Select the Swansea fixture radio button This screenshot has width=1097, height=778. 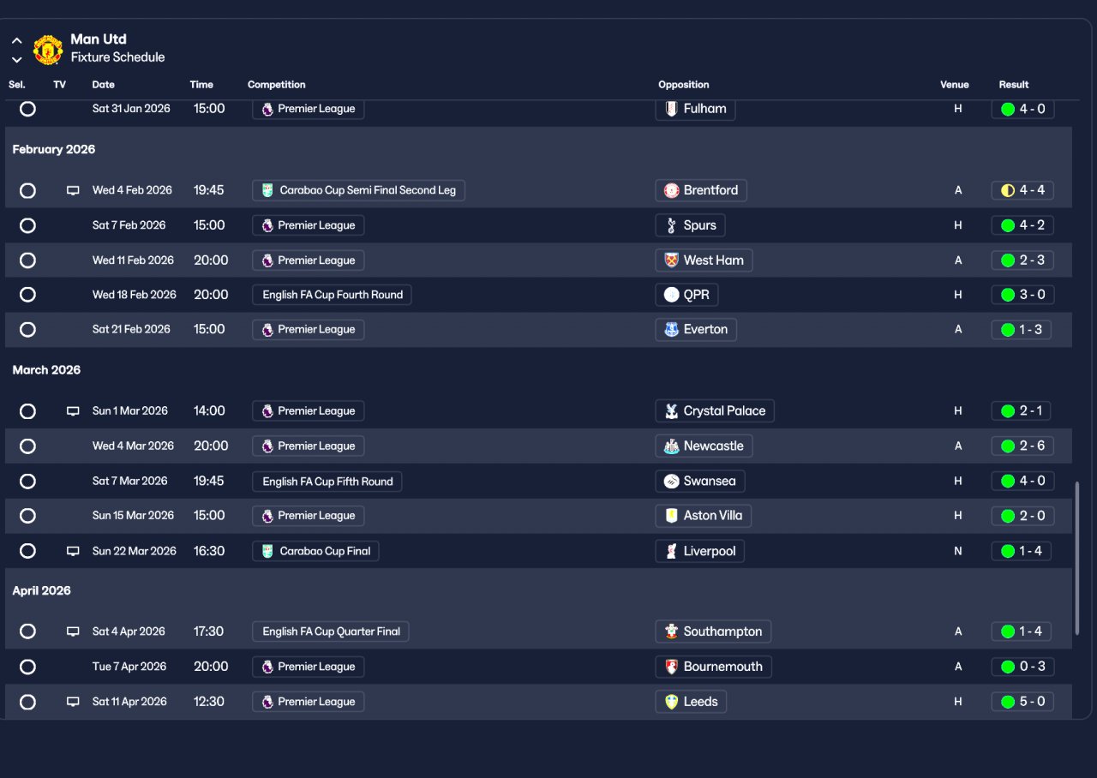[27, 482]
